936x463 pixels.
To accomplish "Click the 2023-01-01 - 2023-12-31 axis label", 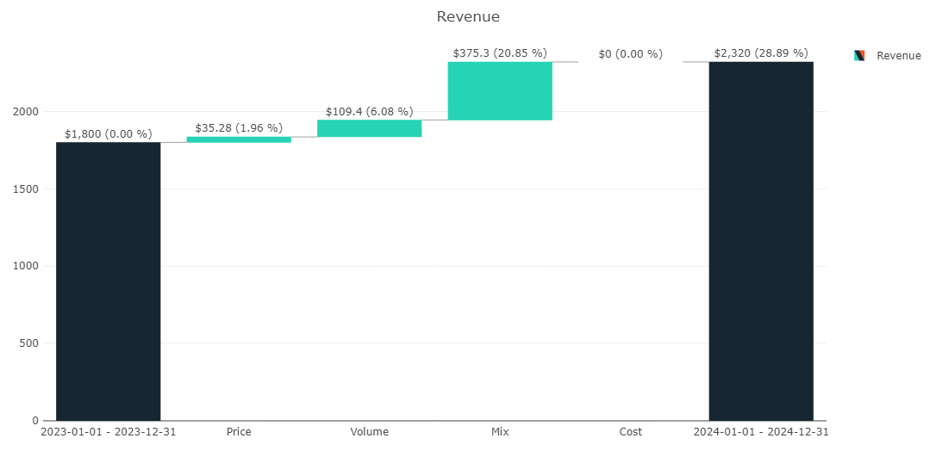I will (x=109, y=432).
